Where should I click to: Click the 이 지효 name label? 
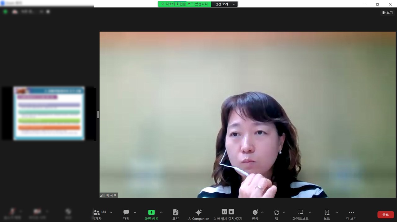pos(111,195)
